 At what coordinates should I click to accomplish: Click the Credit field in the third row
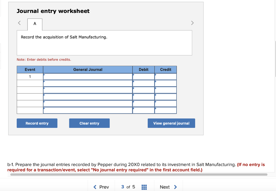coord(166,90)
